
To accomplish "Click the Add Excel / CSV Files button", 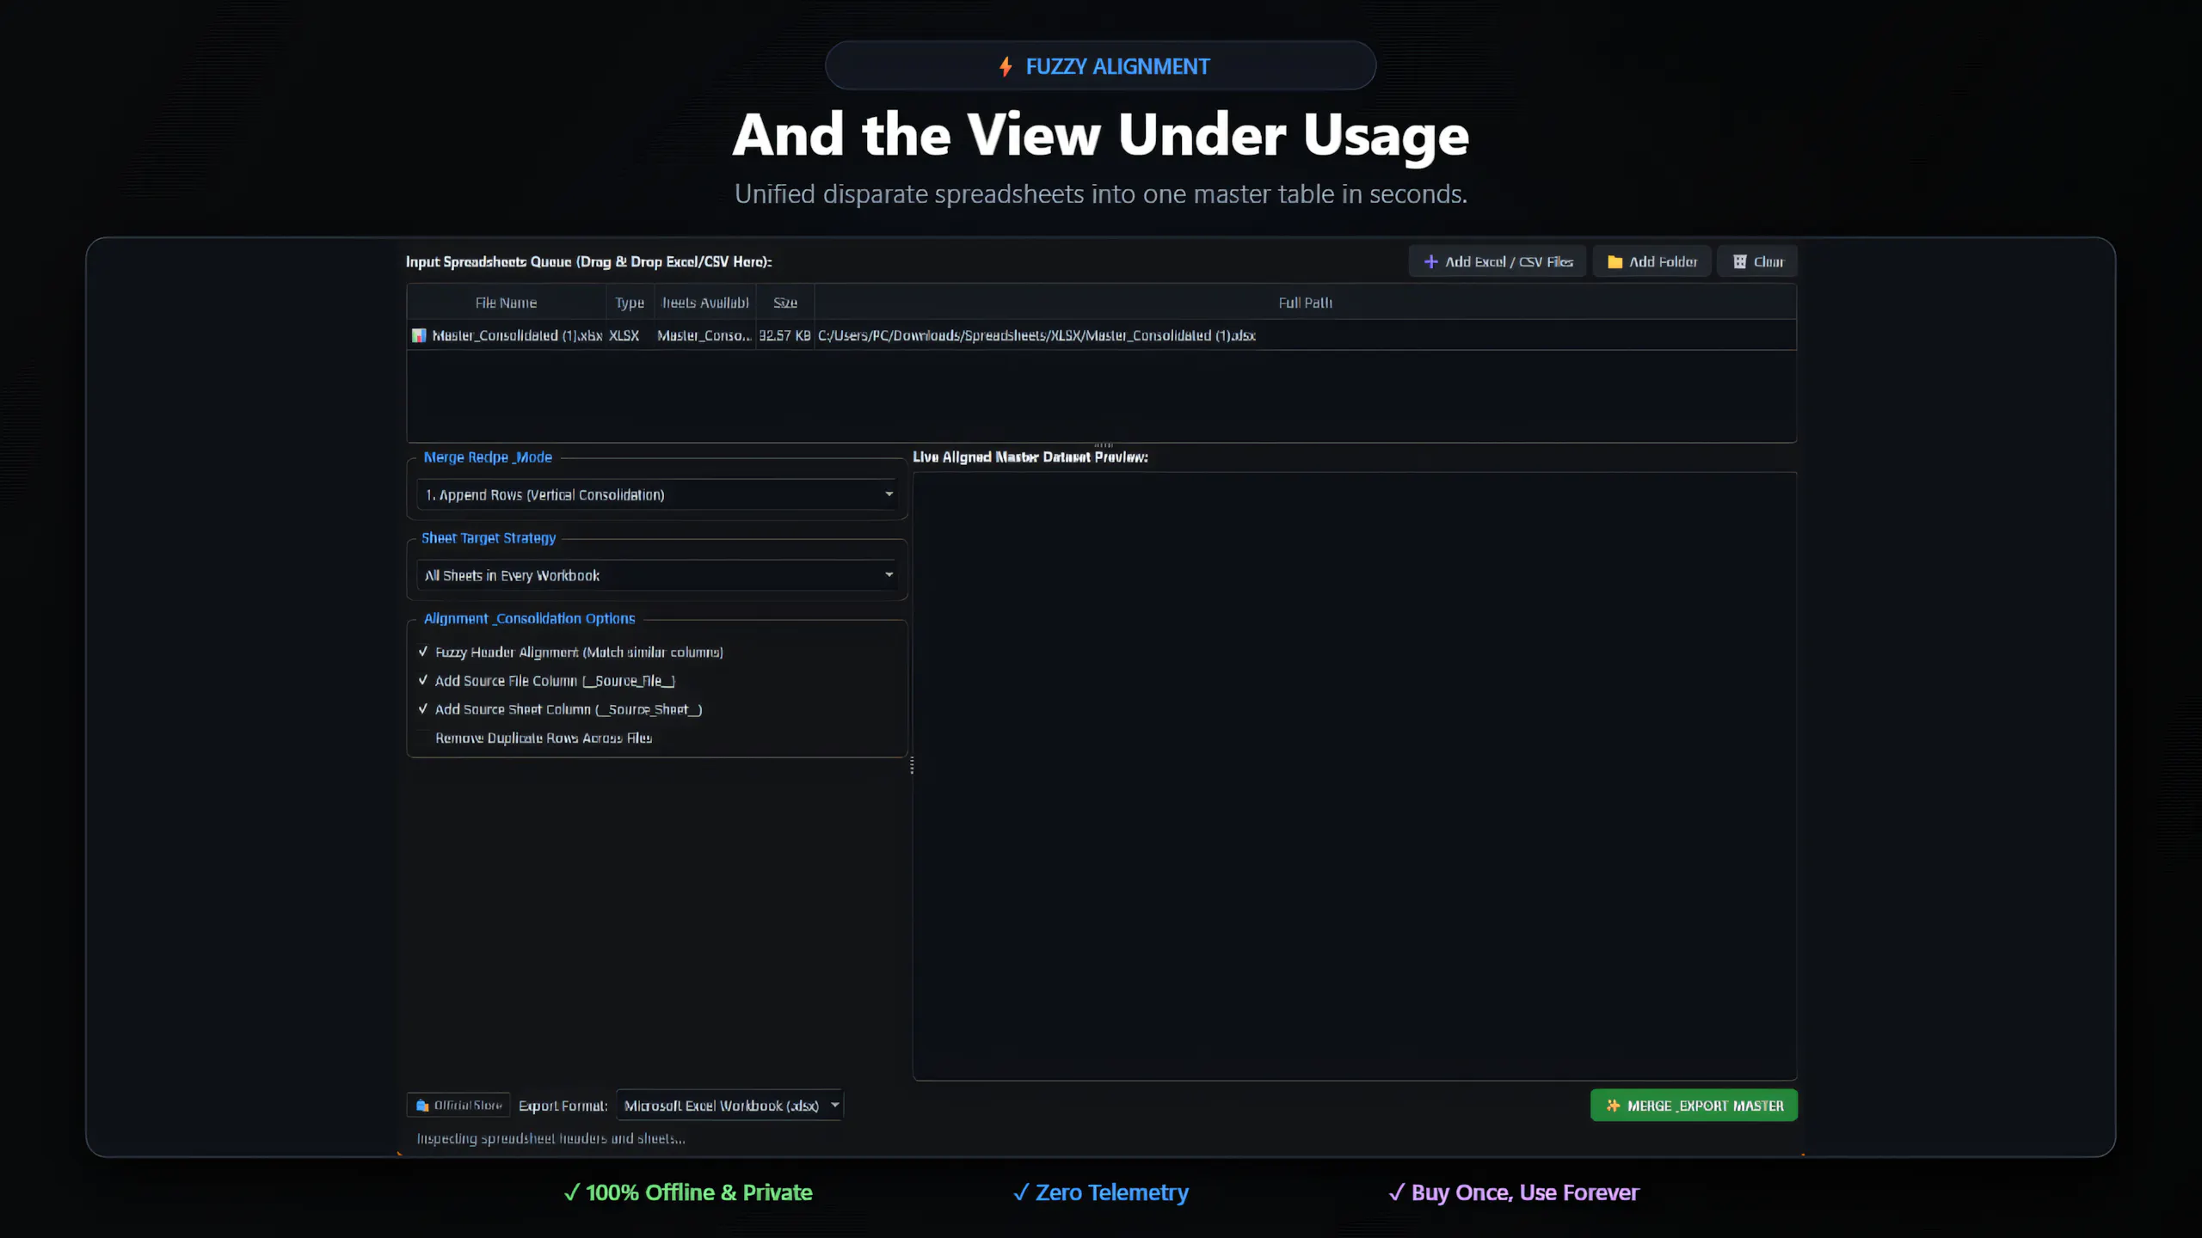I will pyautogui.click(x=1498, y=261).
